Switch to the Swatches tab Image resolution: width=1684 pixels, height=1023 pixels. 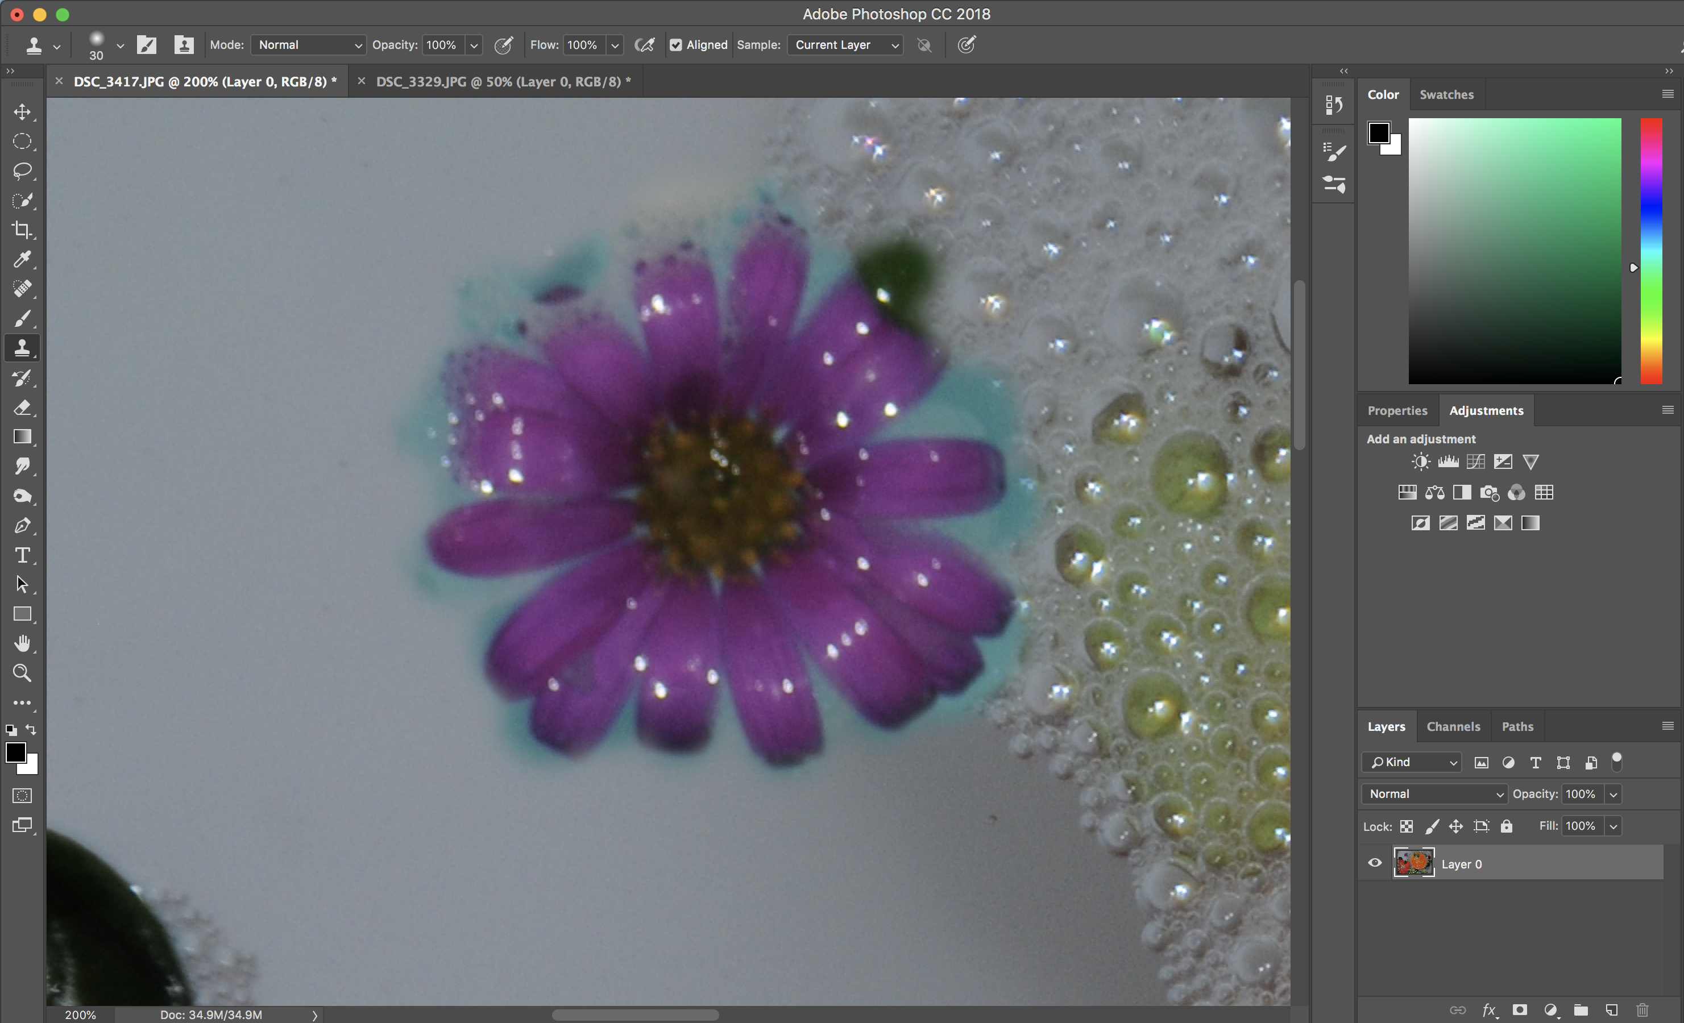coord(1446,94)
